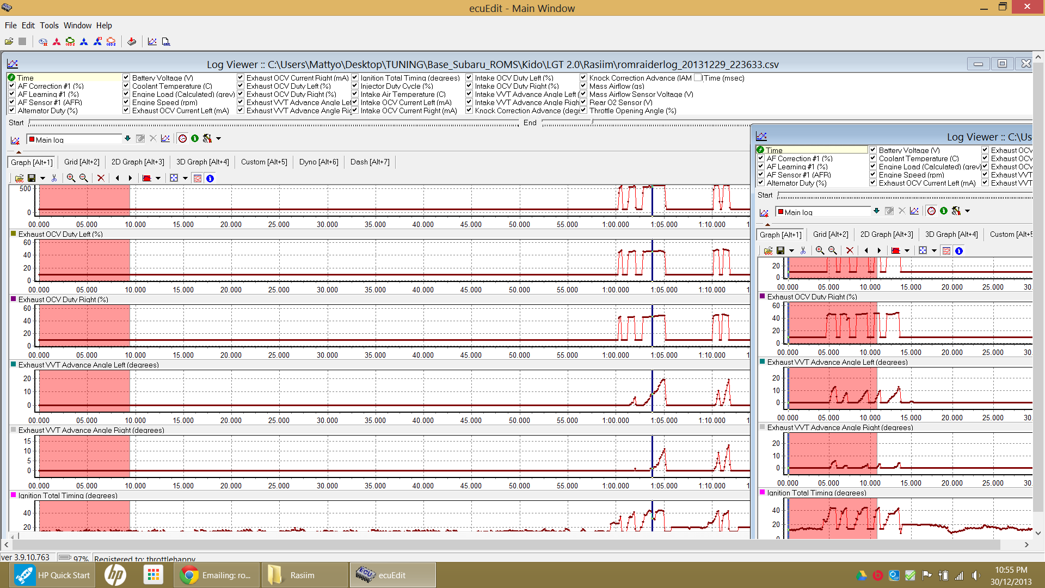Image resolution: width=1045 pixels, height=588 pixels.
Task: Click the green OBD2 engine icon
Action: [x=70, y=41]
